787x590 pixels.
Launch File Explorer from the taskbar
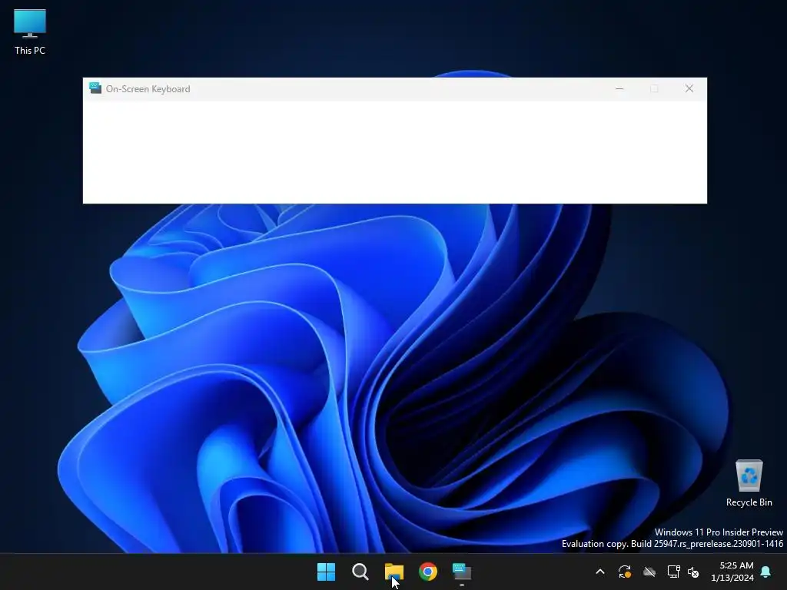point(394,572)
